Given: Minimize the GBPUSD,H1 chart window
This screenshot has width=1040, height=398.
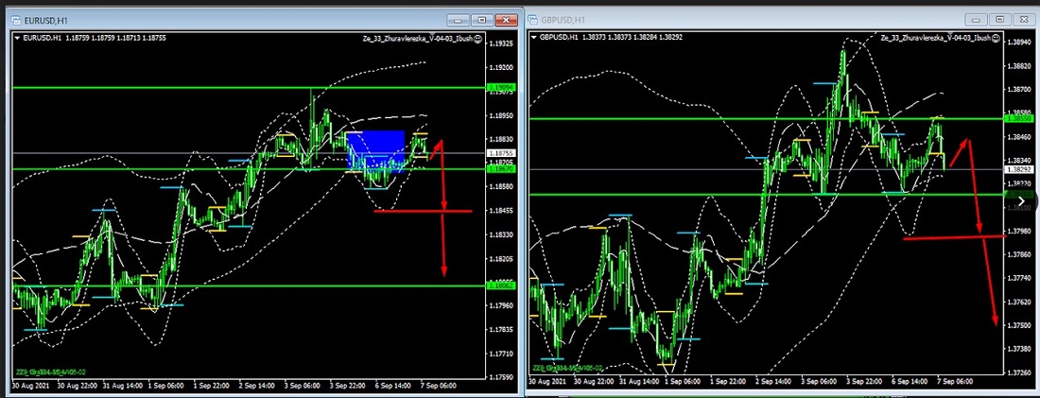Looking at the screenshot, I should click(977, 20).
